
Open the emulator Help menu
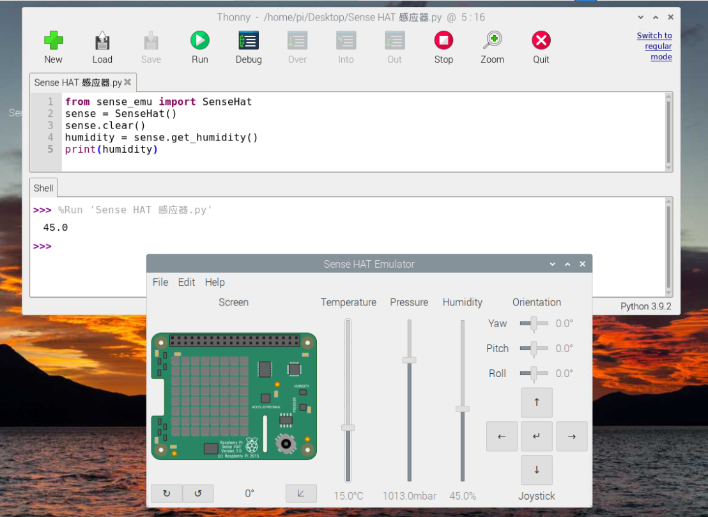click(215, 282)
